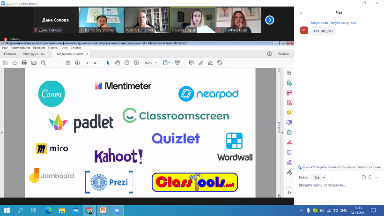Close the open document tab
384x216 pixels.
pyautogui.click(x=87, y=54)
